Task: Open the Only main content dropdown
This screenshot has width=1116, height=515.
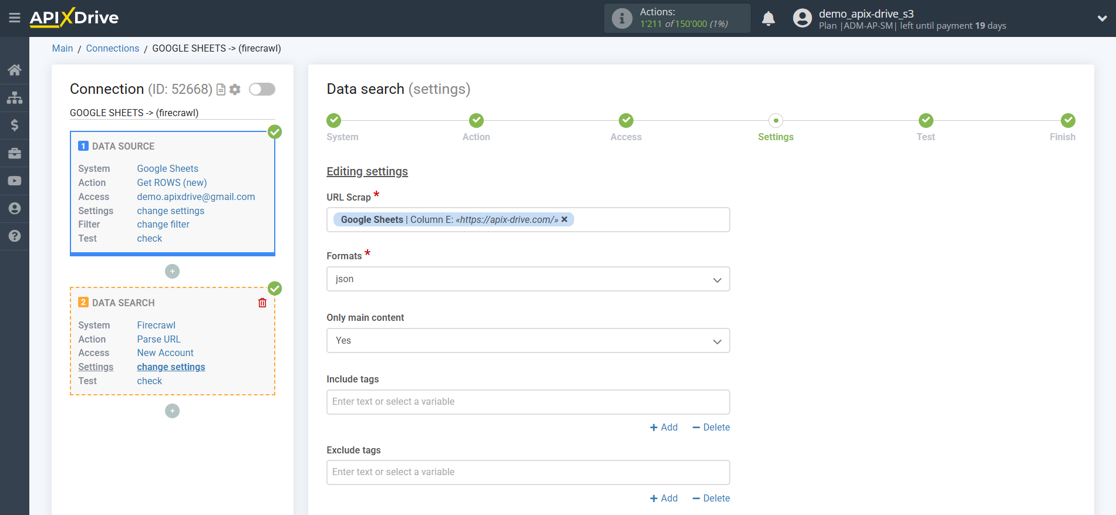Action: point(528,341)
